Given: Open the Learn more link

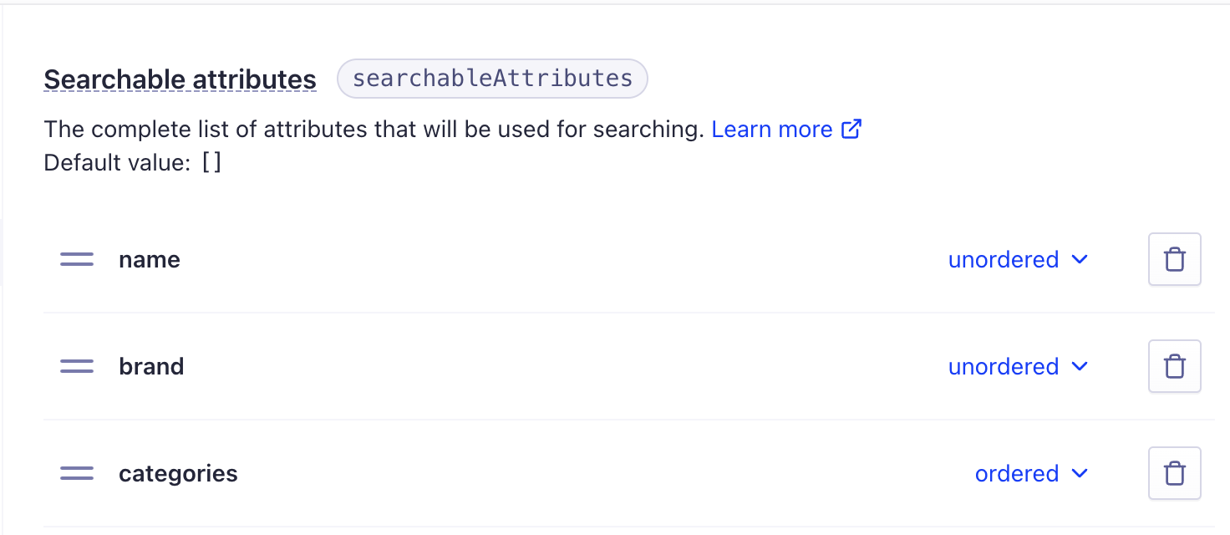Looking at the screenshot, I should tap(772, 130).
